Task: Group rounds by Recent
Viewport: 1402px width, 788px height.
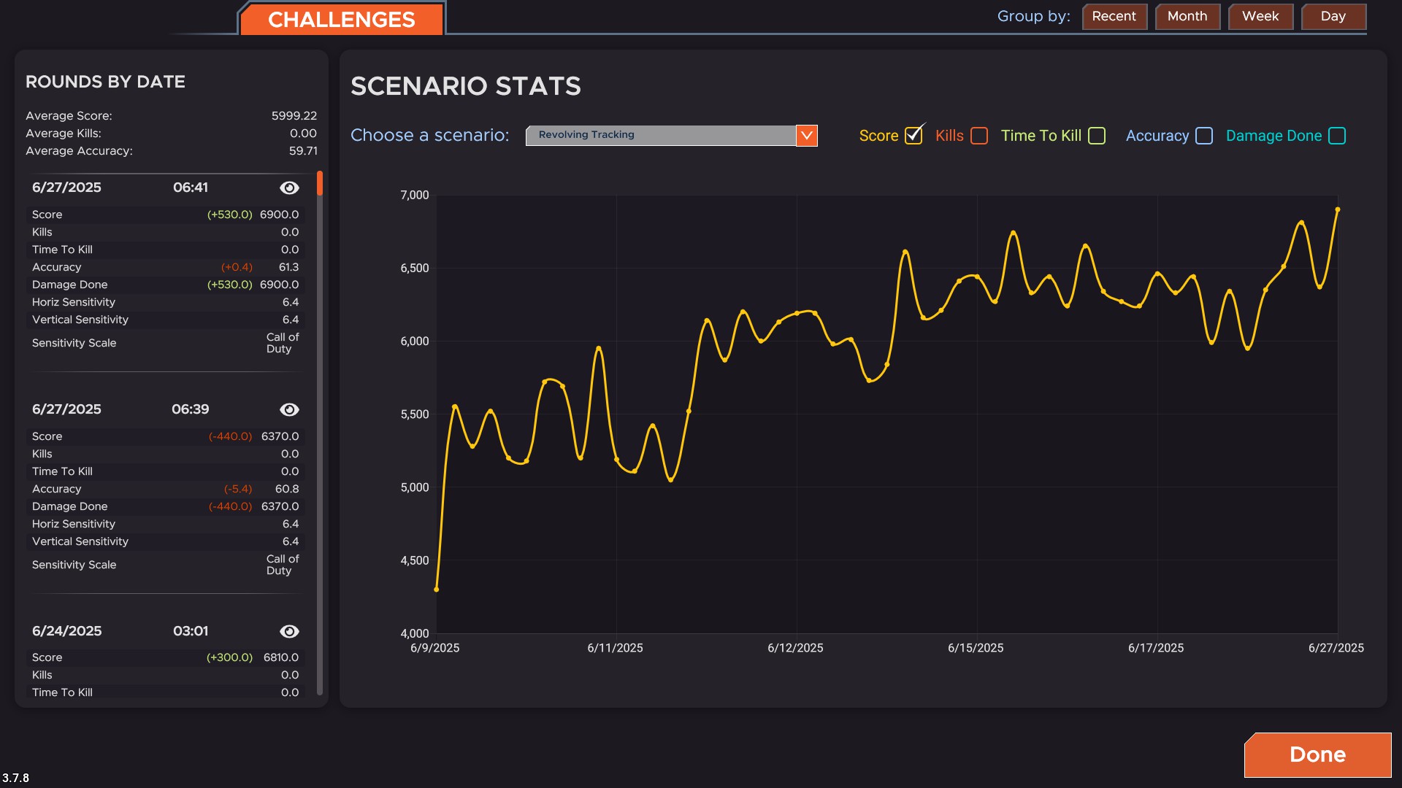Action: (1114, 16)
